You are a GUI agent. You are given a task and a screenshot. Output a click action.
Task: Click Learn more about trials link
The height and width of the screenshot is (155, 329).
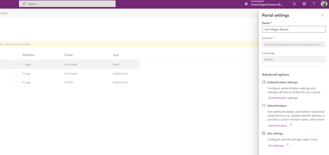[18, 44]
